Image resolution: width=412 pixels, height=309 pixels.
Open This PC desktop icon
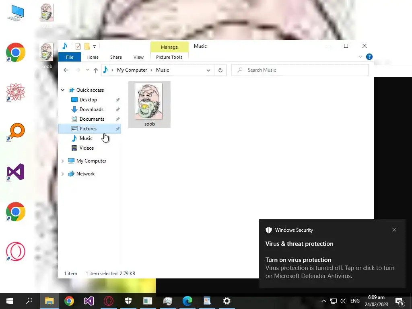(x=16, y=12)
